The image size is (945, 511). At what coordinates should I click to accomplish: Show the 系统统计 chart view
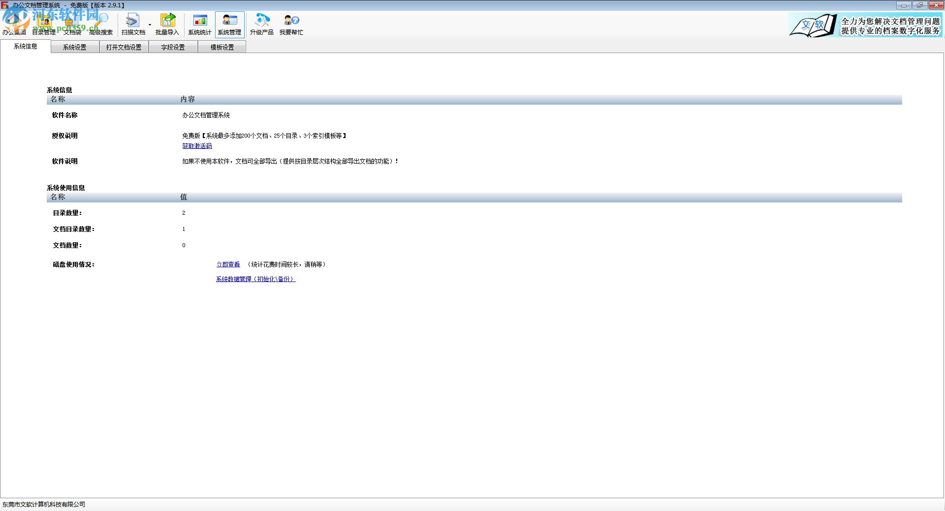pos(199,25)
